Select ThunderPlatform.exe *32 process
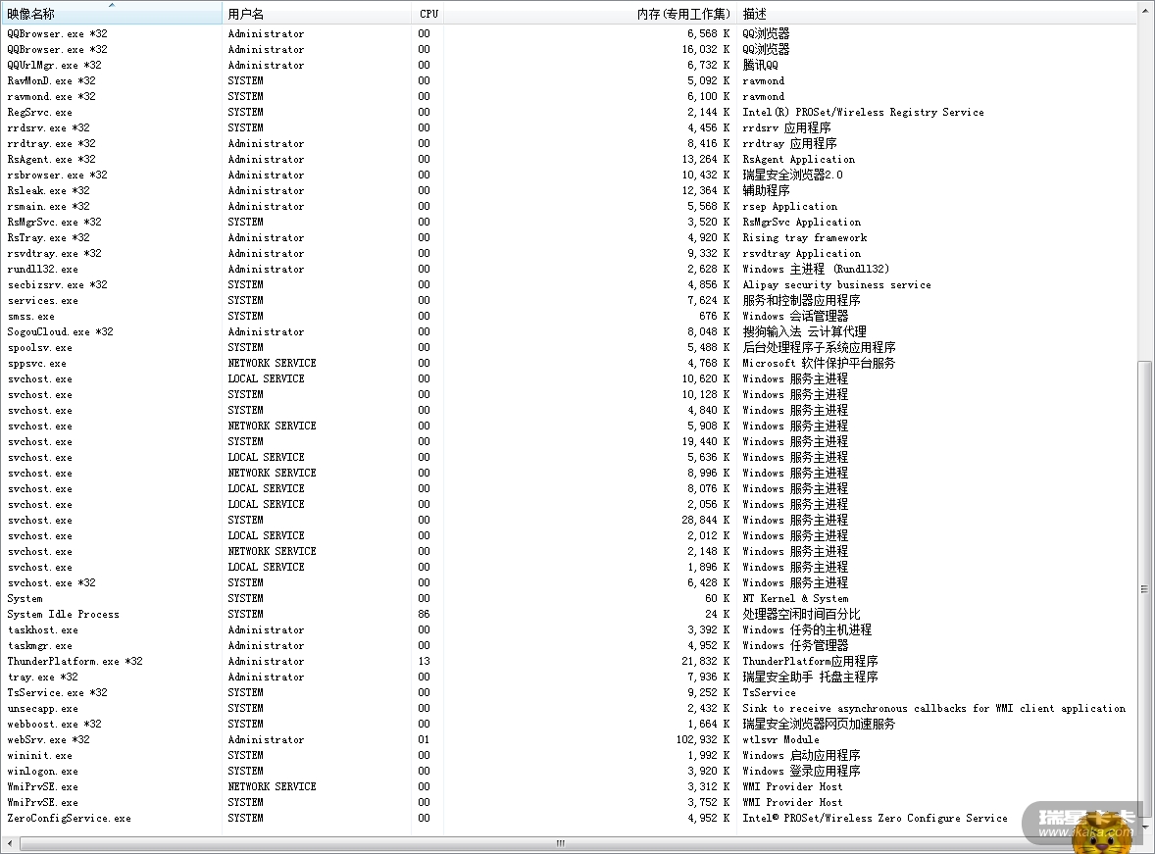 pos(568,662)
